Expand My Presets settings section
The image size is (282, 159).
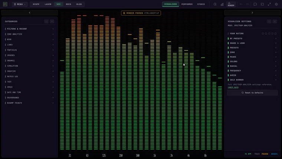pos(252,39)
